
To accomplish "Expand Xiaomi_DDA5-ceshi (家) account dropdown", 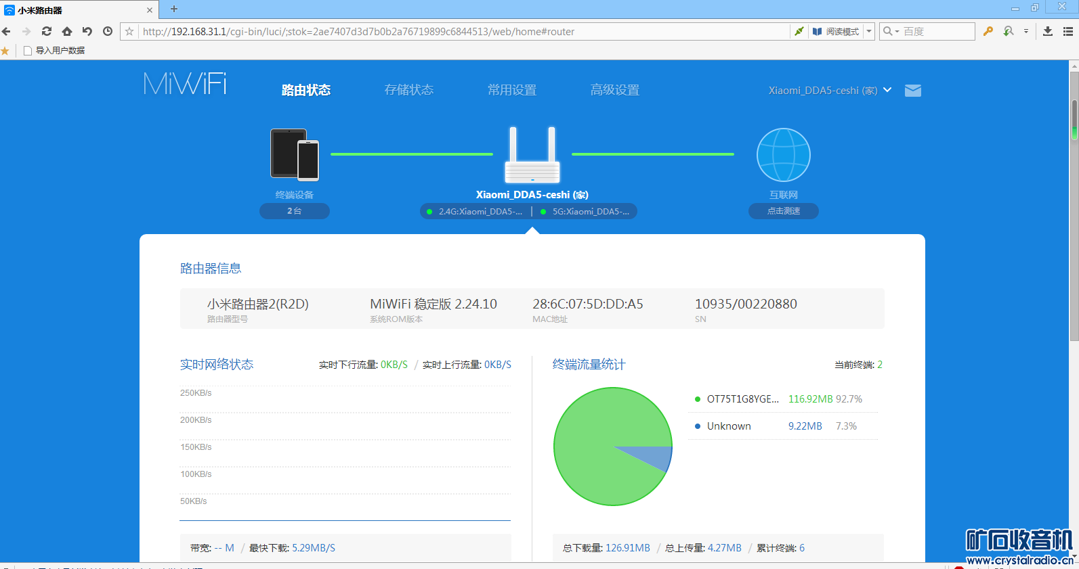I will click(830, 90).
